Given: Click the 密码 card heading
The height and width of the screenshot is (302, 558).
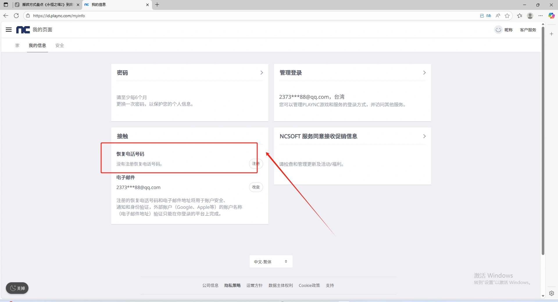Looking at the screenshot, I should coord(122,73).
